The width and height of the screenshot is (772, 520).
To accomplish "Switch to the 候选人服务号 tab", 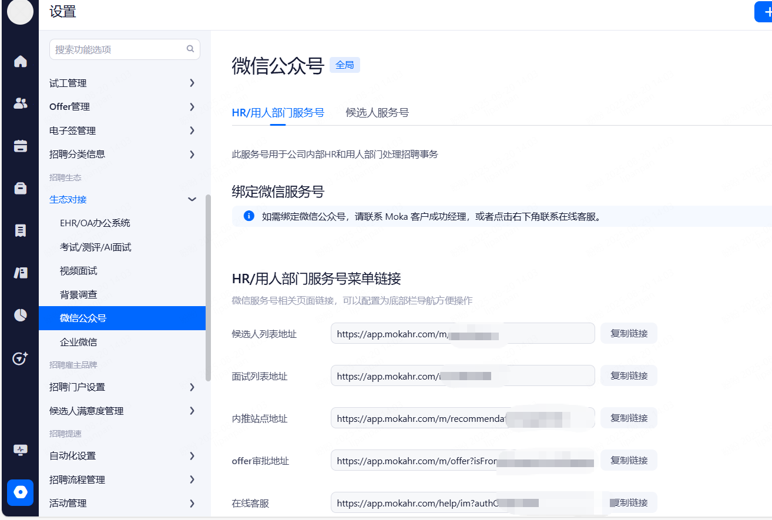I will 377,113.
